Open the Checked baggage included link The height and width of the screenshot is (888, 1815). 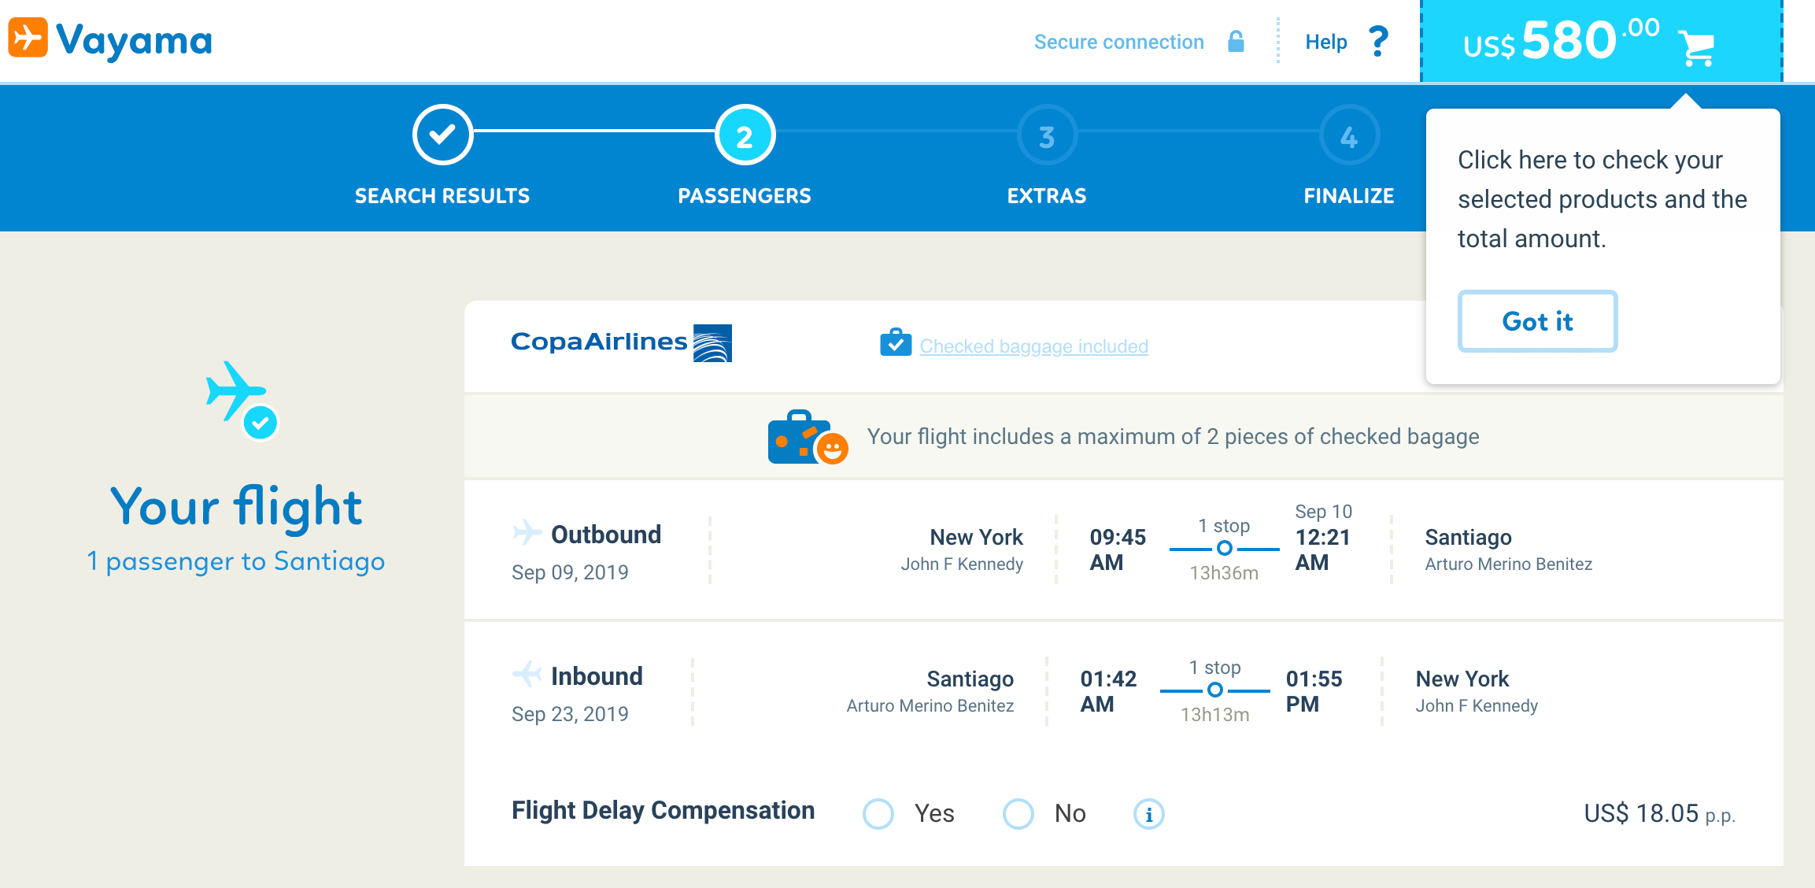coord(1033,346)
